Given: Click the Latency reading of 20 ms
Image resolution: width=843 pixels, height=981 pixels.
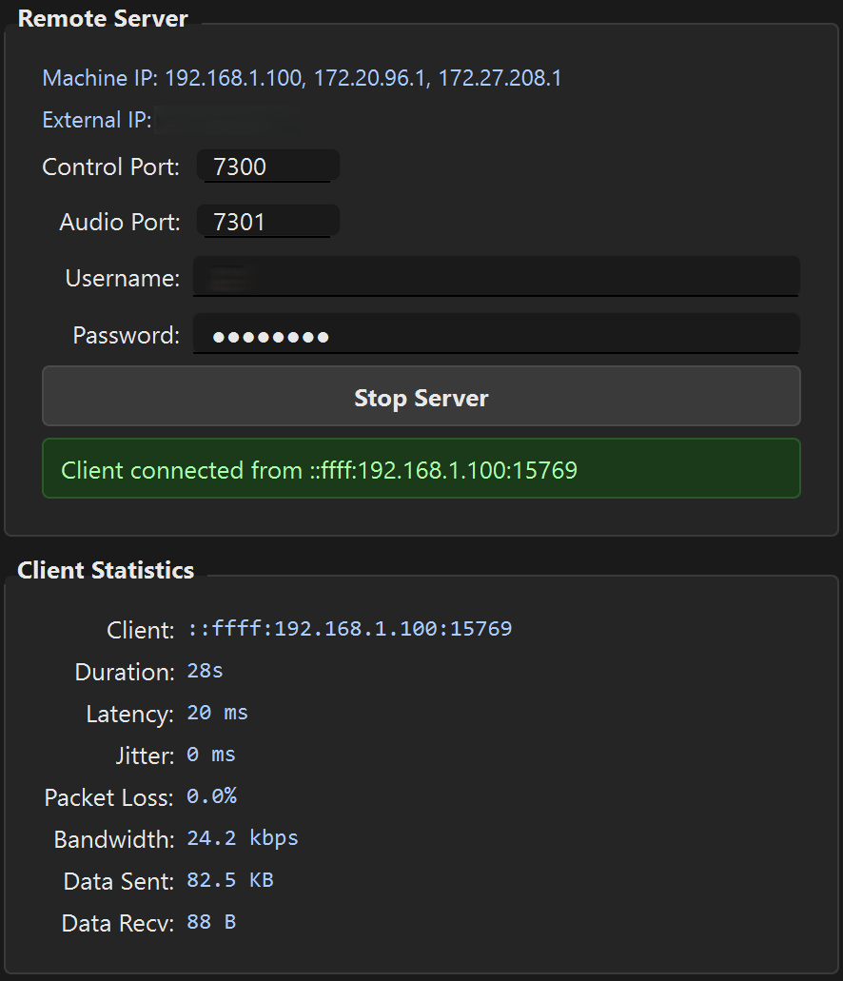Looking at the screenshot, I should click(218, 712).
